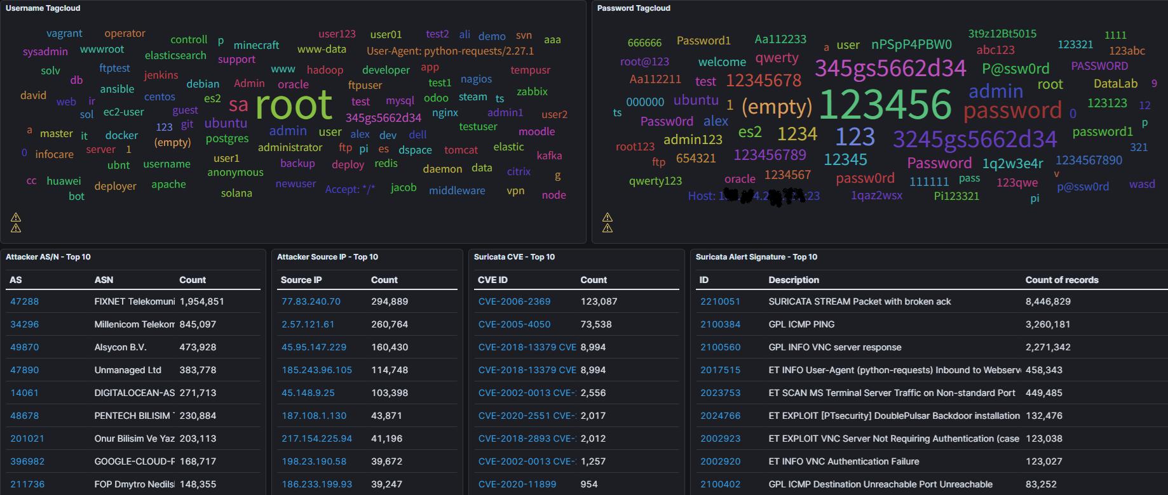Screen dimensions: 1168x495
Task: Follow the 185.243.96.105 source IP link
Action: (x=316, y=370)
